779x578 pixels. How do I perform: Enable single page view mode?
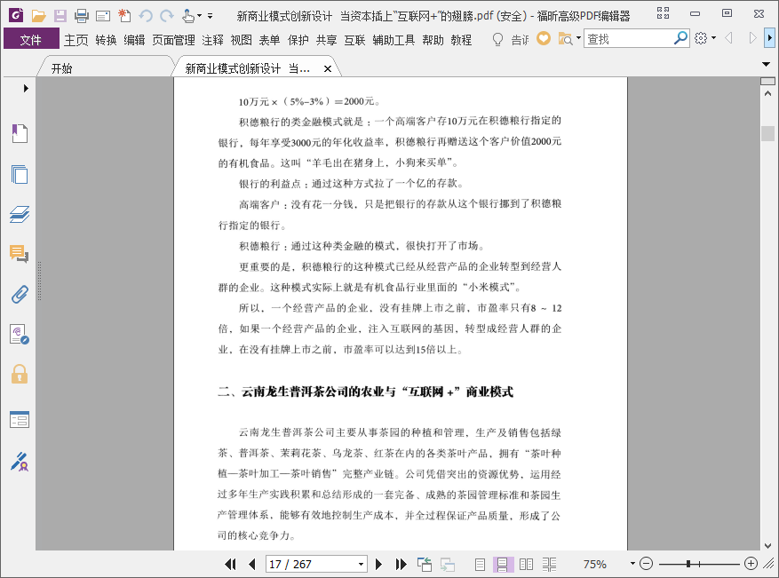click(480, 564)
